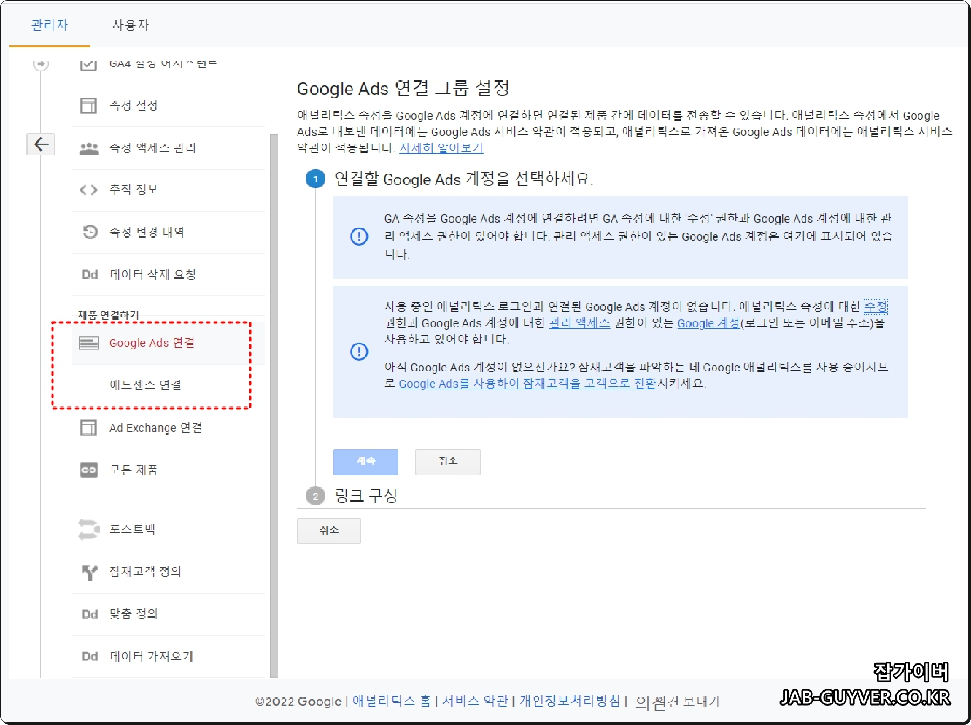Click the 관리 액세스 link

579,323
